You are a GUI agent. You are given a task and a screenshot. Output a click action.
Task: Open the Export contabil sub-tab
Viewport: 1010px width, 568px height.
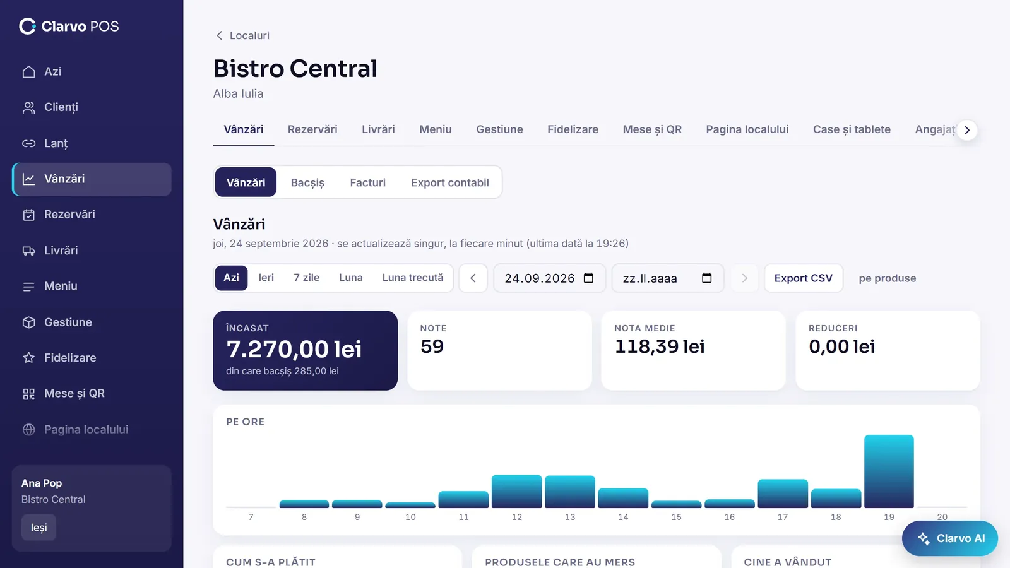[450, 182]
